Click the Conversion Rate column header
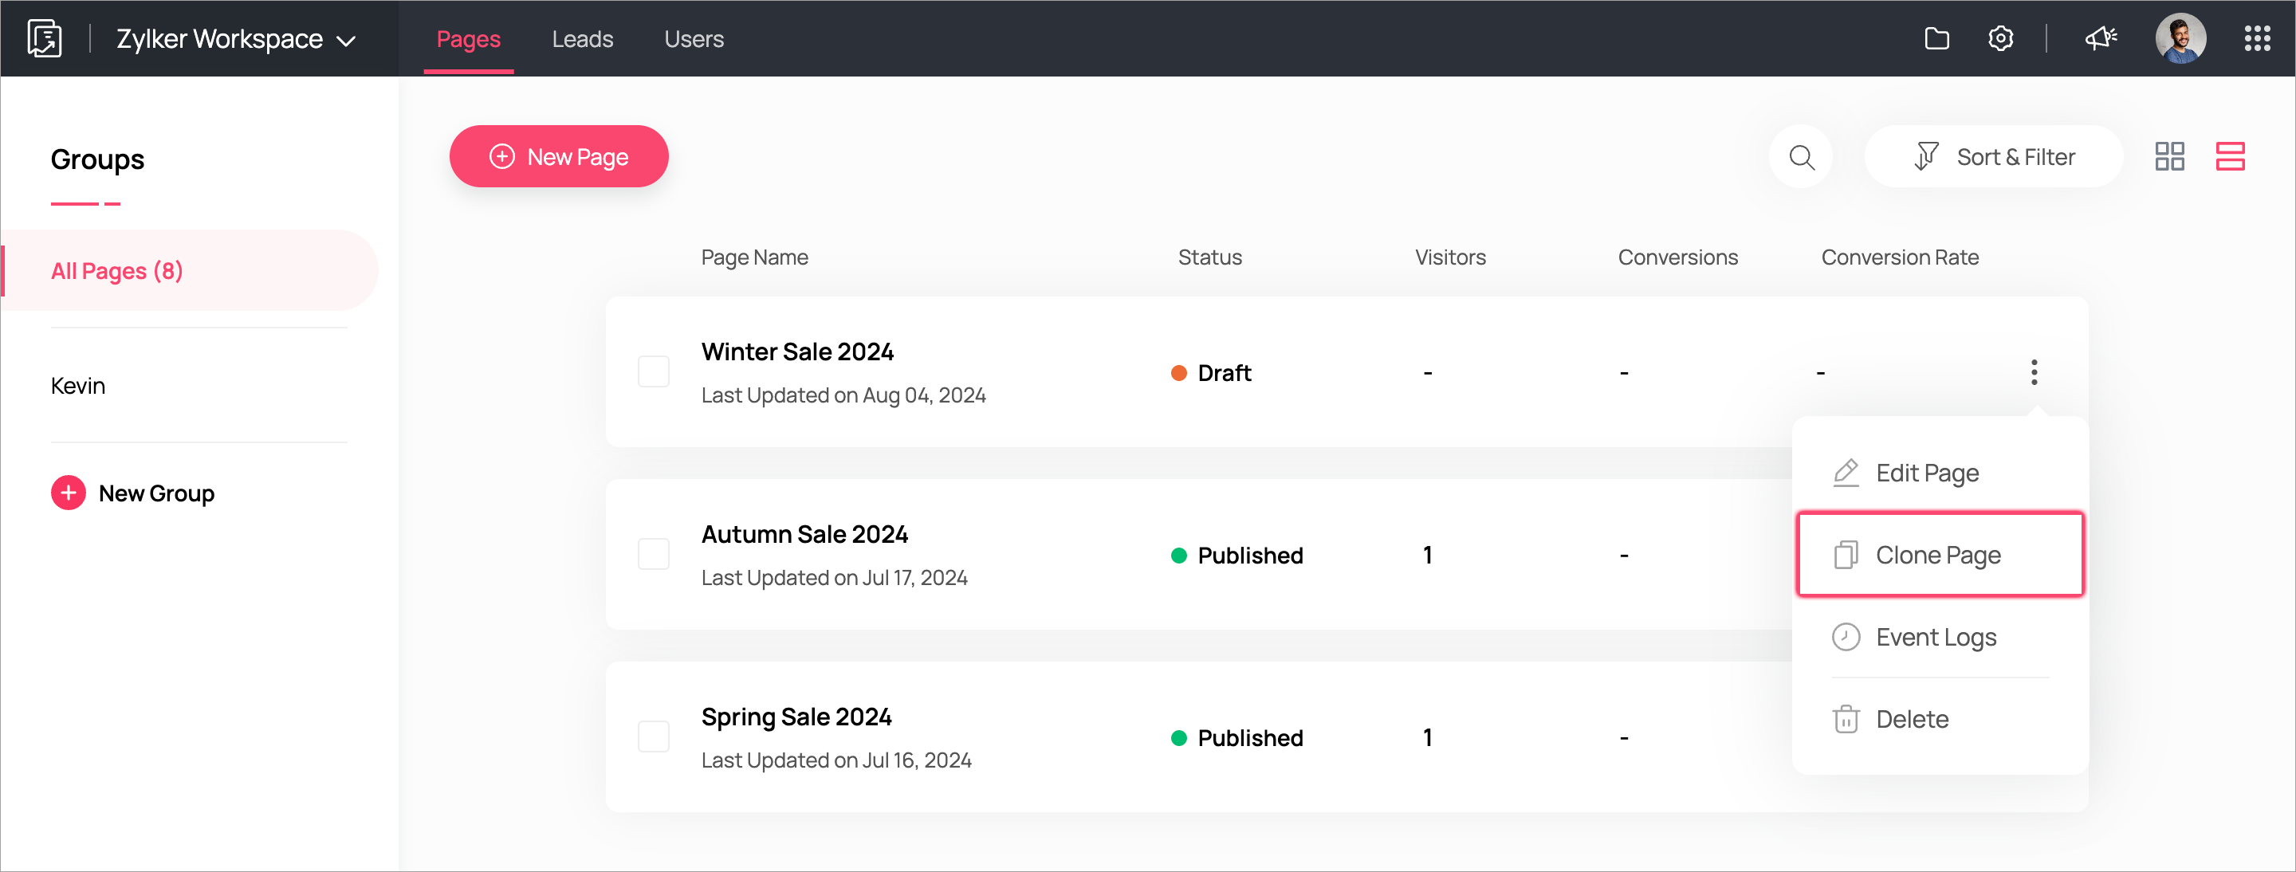 coord(1899,257)
